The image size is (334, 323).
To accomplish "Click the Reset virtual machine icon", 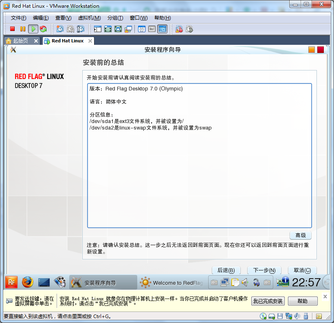I will pos(43,29).
